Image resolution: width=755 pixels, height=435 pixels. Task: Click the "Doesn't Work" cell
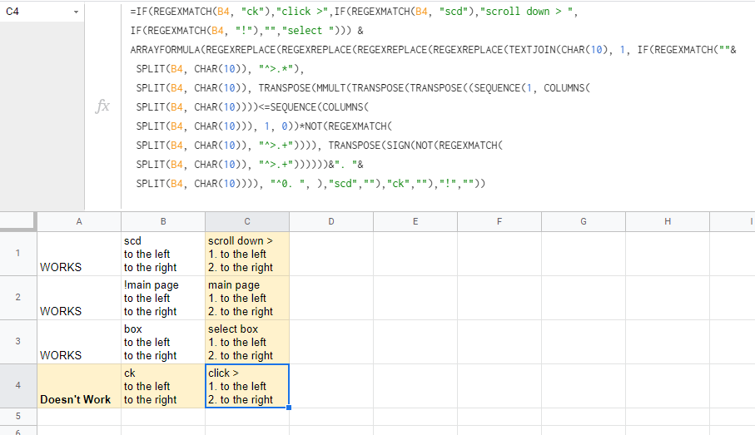click(x=79, y=386)
